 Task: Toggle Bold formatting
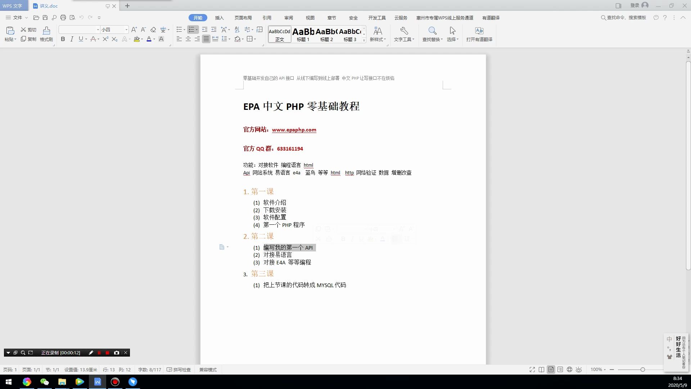tap(63, 39)
